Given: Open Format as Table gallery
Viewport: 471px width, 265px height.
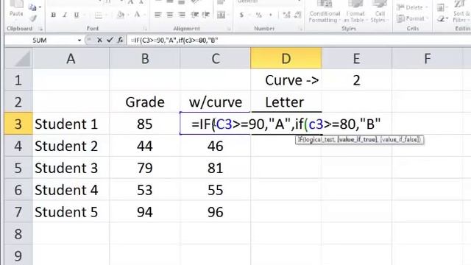Looking at the screenshot, I should [x=355, y=12].
